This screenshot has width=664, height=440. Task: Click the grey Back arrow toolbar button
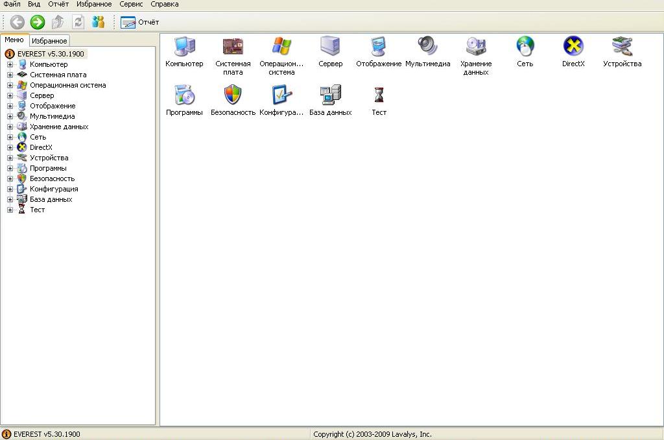coord(18,22)
